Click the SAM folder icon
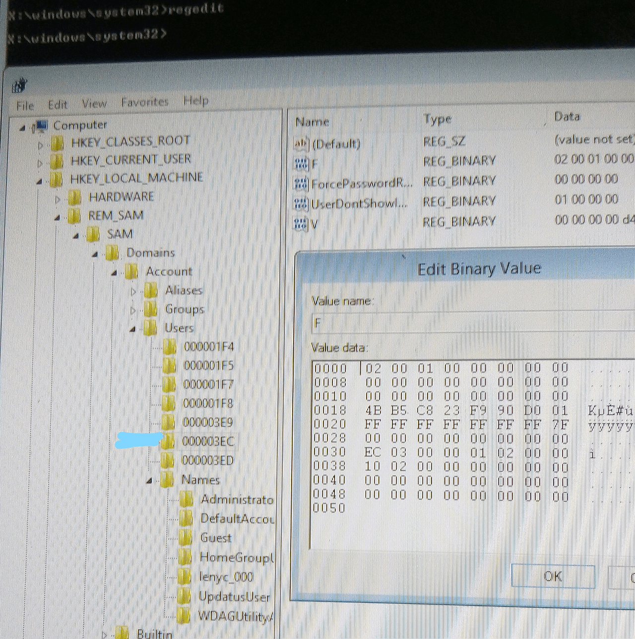635x639 pixels. (93, 234)
